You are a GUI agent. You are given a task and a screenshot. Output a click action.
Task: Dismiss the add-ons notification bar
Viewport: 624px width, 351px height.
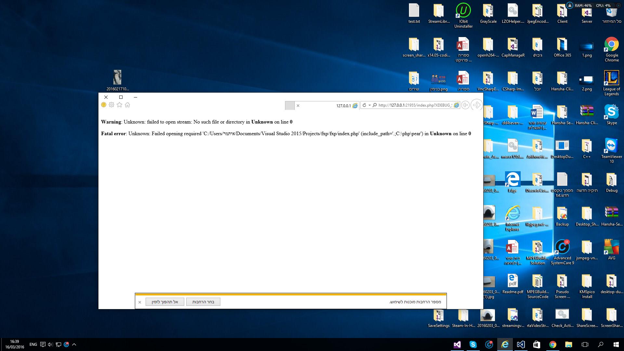point(140,302)
